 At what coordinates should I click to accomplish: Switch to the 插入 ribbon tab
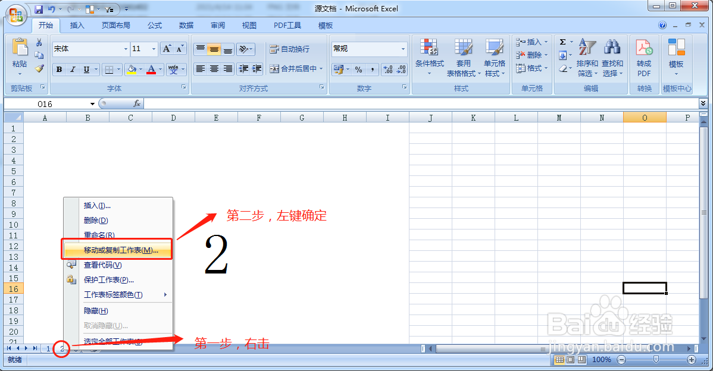click(76, 25)
